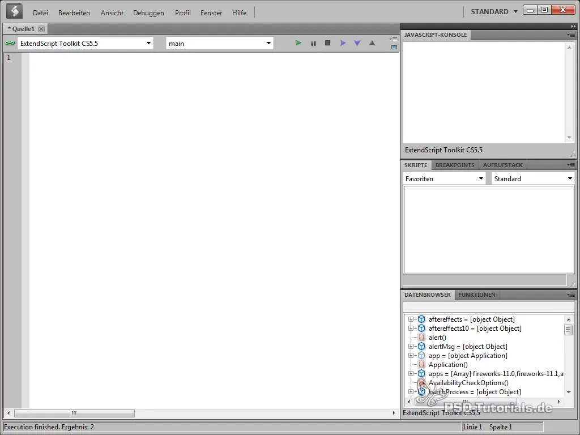This screenshot has width=580, height=435.
Task: Select the AvailabilityCheckOptions() entry
Action: tap(468, 383)
